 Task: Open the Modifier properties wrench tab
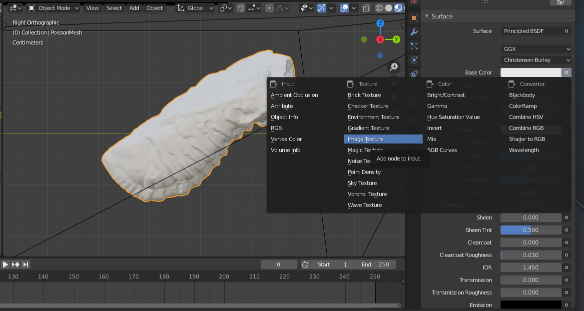[x=414, y=32]
